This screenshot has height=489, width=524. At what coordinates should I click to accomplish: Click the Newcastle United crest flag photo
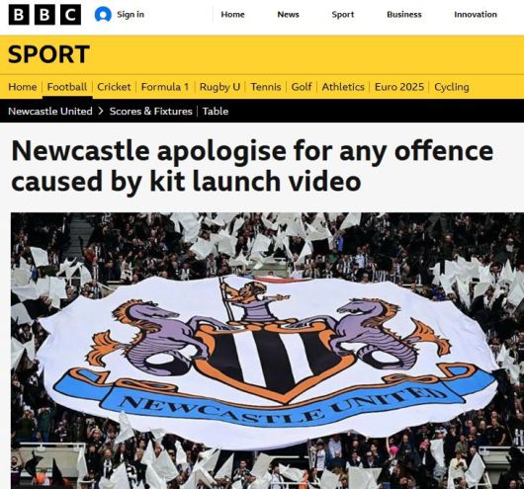(267, 351)
